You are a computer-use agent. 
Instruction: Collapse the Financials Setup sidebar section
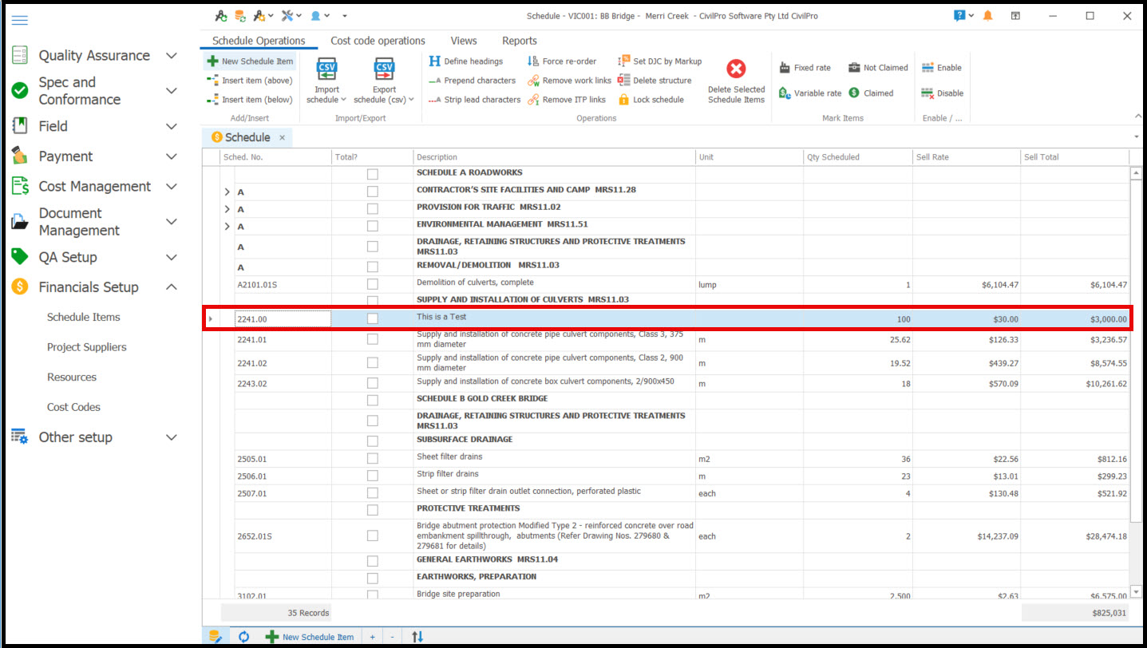(x=171, y=287)
